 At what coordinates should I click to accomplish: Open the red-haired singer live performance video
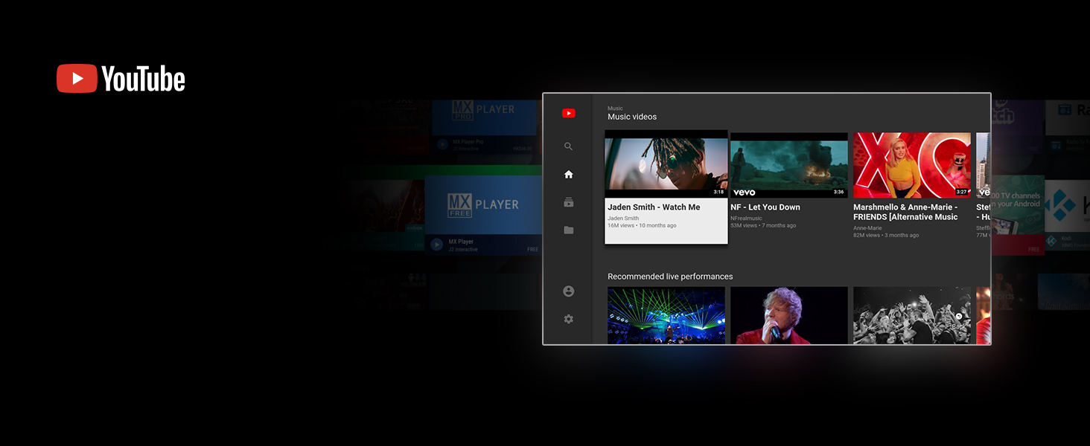click(788, 315)
